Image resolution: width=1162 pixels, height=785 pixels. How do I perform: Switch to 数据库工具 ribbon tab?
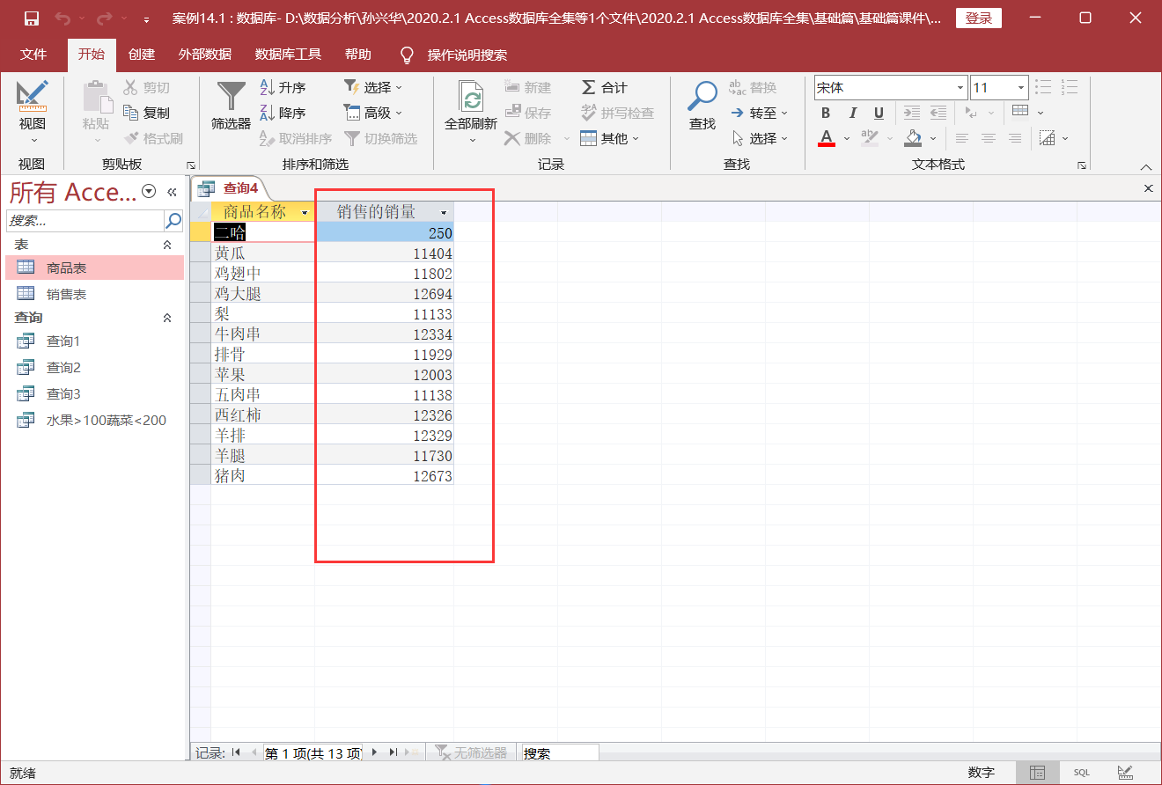coord(288,55)
